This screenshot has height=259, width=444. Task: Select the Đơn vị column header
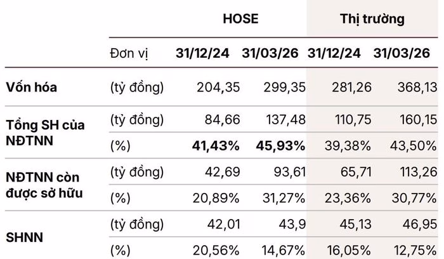pos(129,53)
